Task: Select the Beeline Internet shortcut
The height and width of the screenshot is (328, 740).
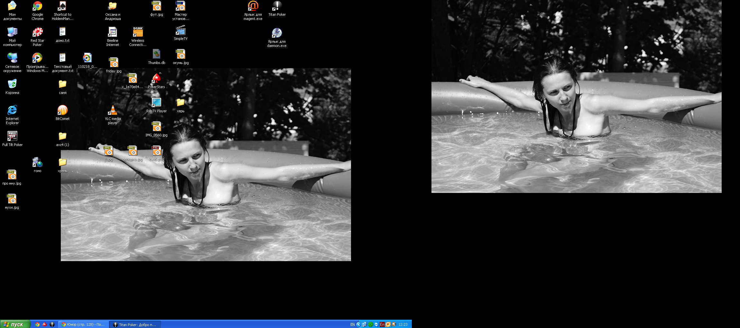Action: [113, 32]
